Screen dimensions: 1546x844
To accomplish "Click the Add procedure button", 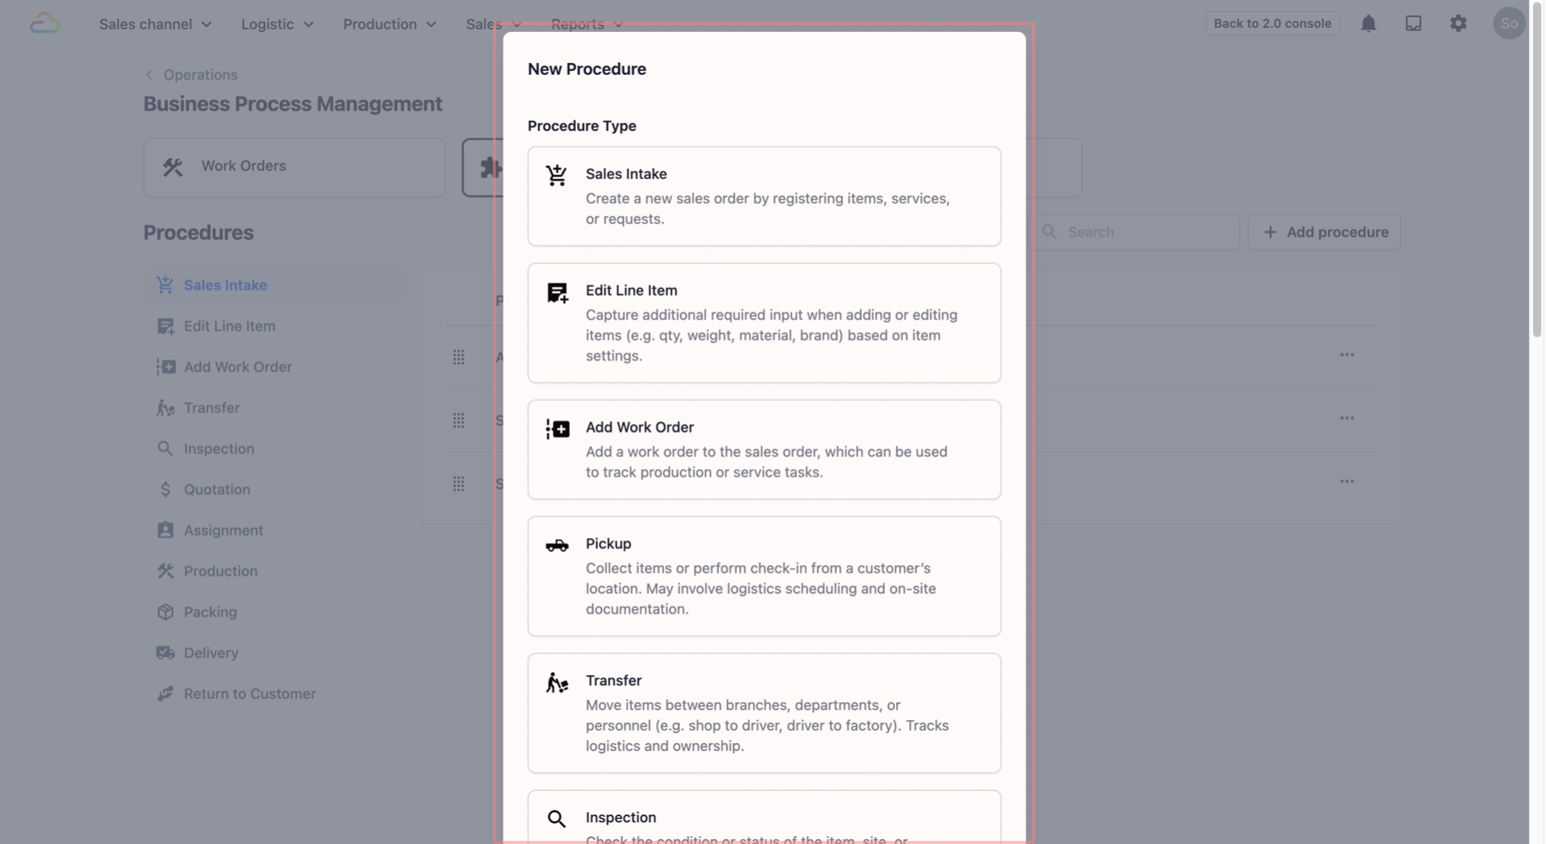I will click(1324, 232).
